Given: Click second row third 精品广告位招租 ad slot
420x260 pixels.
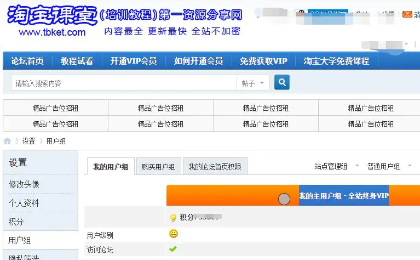Looking at the screenshot, I should (266, 124).
